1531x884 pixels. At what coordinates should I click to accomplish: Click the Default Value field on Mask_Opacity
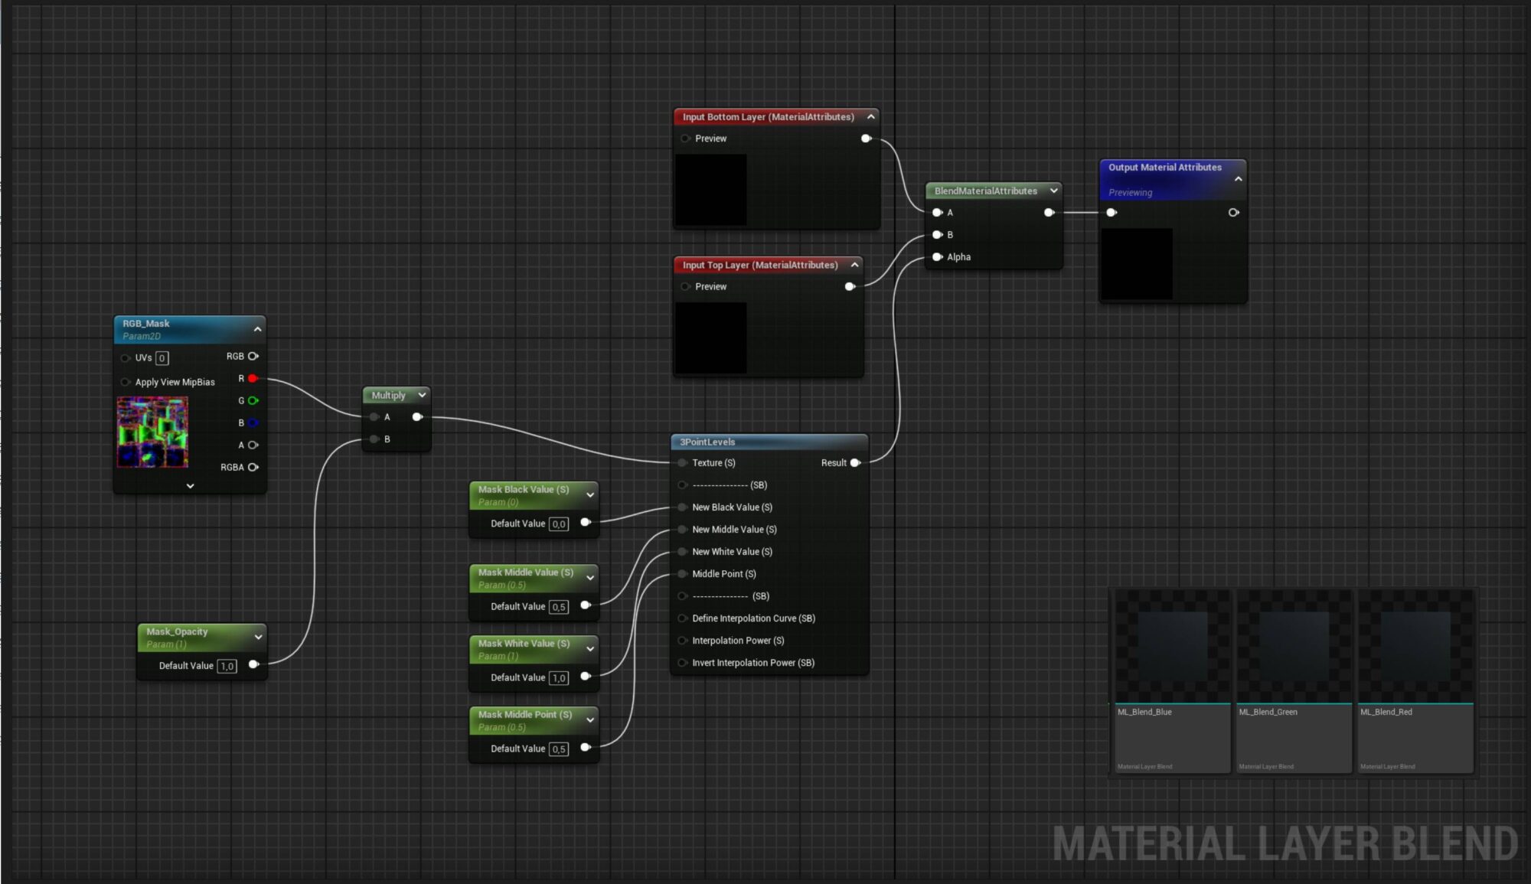pyautogui.click(x=227, y=665)
